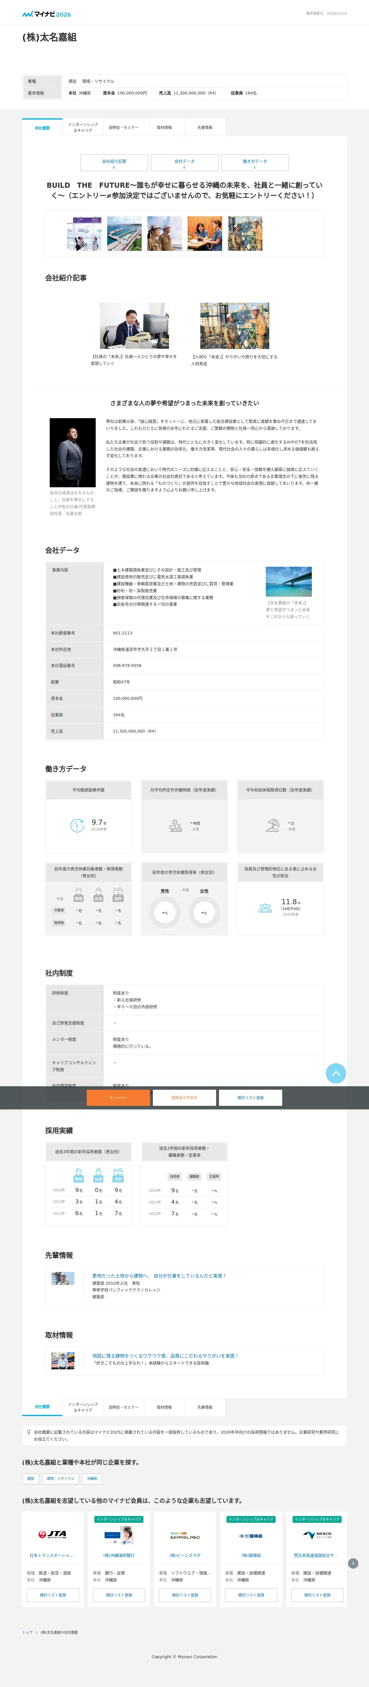Click the overtime hours desk icon
369x1687 pixels.
click(176, 825)
